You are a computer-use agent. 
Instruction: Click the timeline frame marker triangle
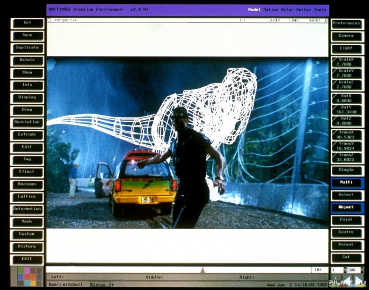pyautogui.click(x=202, y=270)
